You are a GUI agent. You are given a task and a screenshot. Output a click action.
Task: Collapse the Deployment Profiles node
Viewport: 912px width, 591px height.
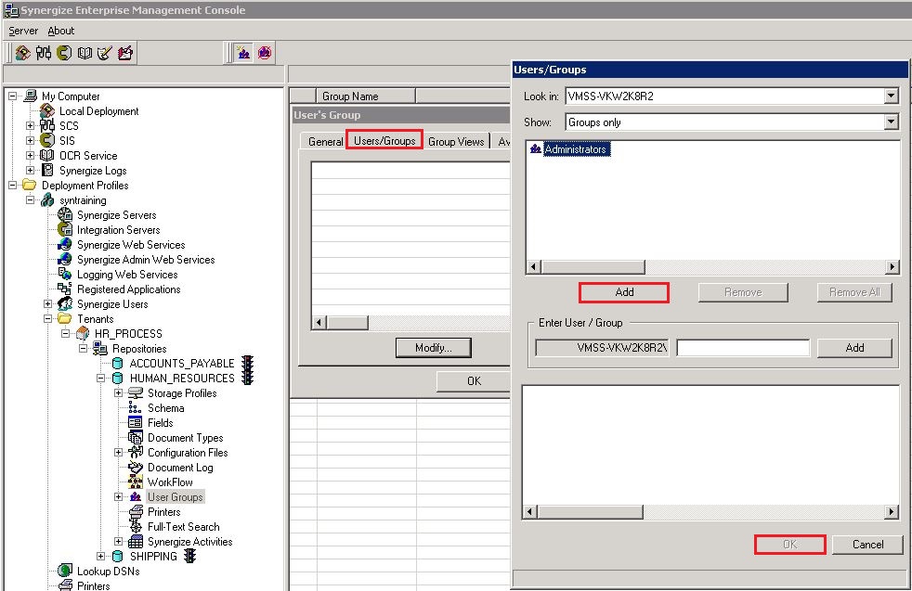tap(12, 185)
